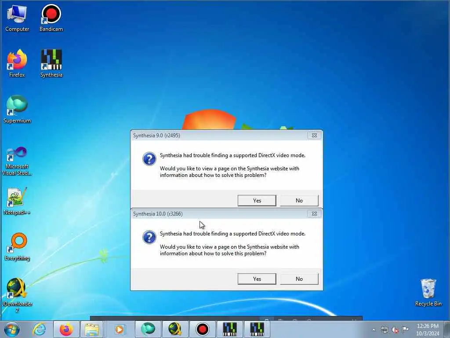This screenshot has width=450, height=338.
Task: Click Yes in the Synthesia 9.0 dialog
Action: pos(257,200)
